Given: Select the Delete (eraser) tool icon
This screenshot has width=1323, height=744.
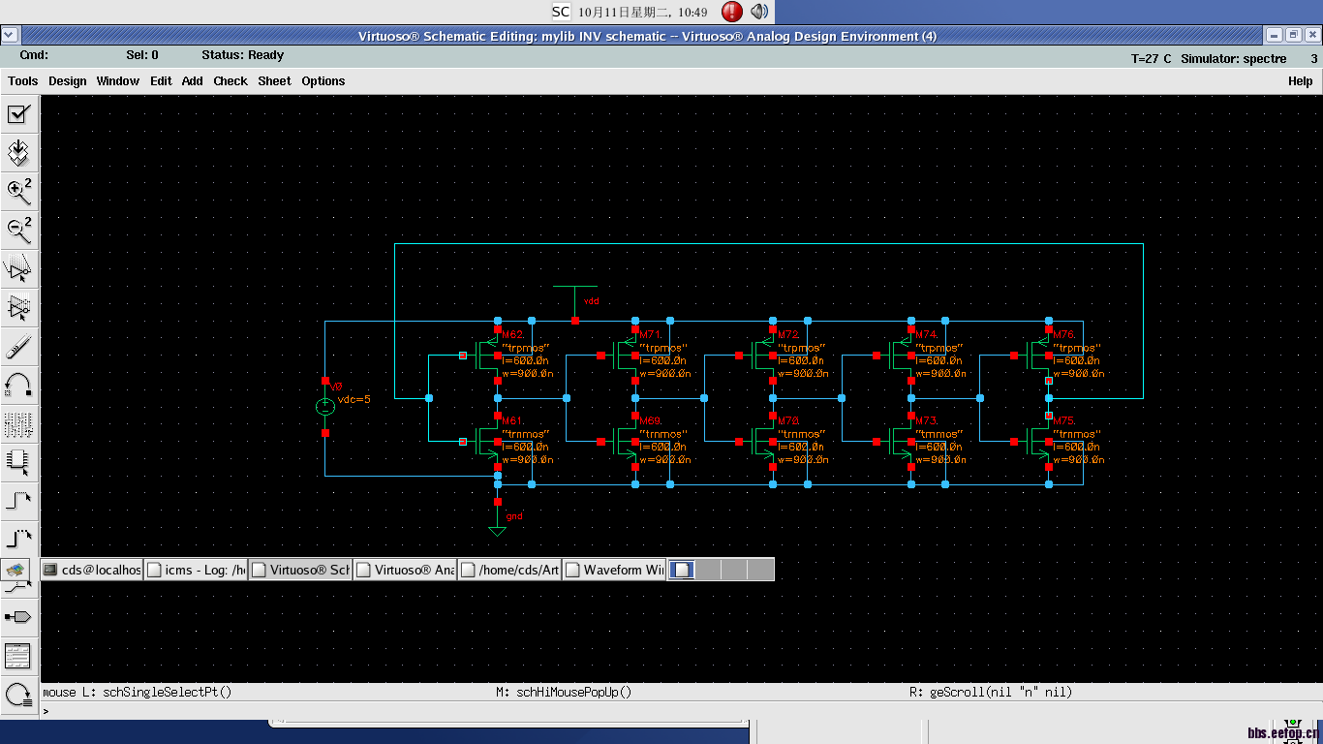Looking at the screenshot, I should pyautogui.click(x=18, y=346).
